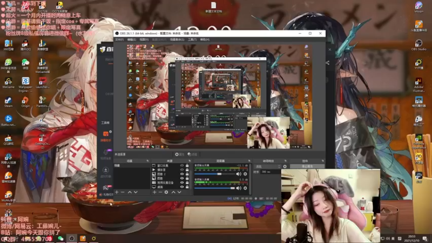Open the 视图(V) menu in OBS
The height and width of the screenshot is (243, 432).
tap(144, 39)
